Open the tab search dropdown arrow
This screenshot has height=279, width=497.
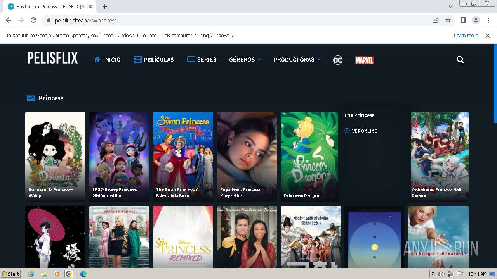click(x=450, y=7)
